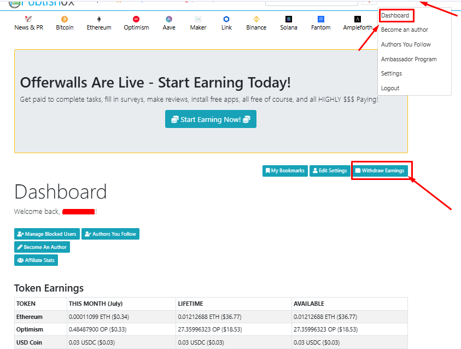The image size is (461, 349).
Task: Click the Start Earning Now! button
Action: point(211,119)
